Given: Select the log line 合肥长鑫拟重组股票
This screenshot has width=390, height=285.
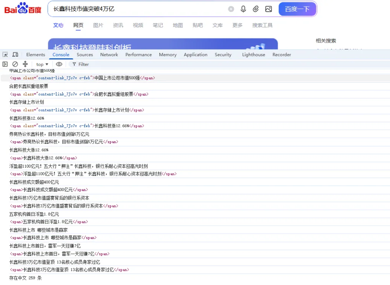Looking at the screenshot, I should tap(29, 86).
